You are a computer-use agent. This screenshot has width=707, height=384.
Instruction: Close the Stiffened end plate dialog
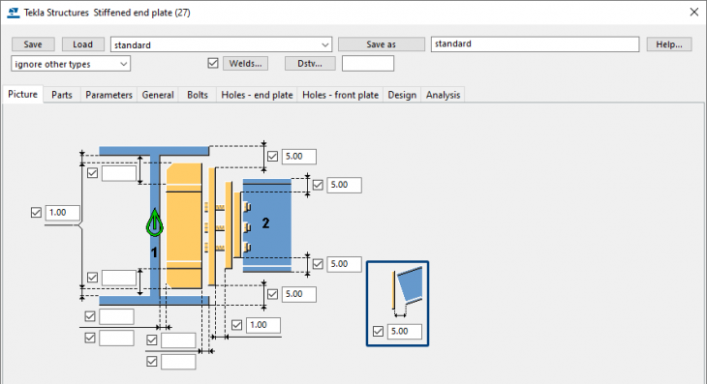tap(693, 13)
